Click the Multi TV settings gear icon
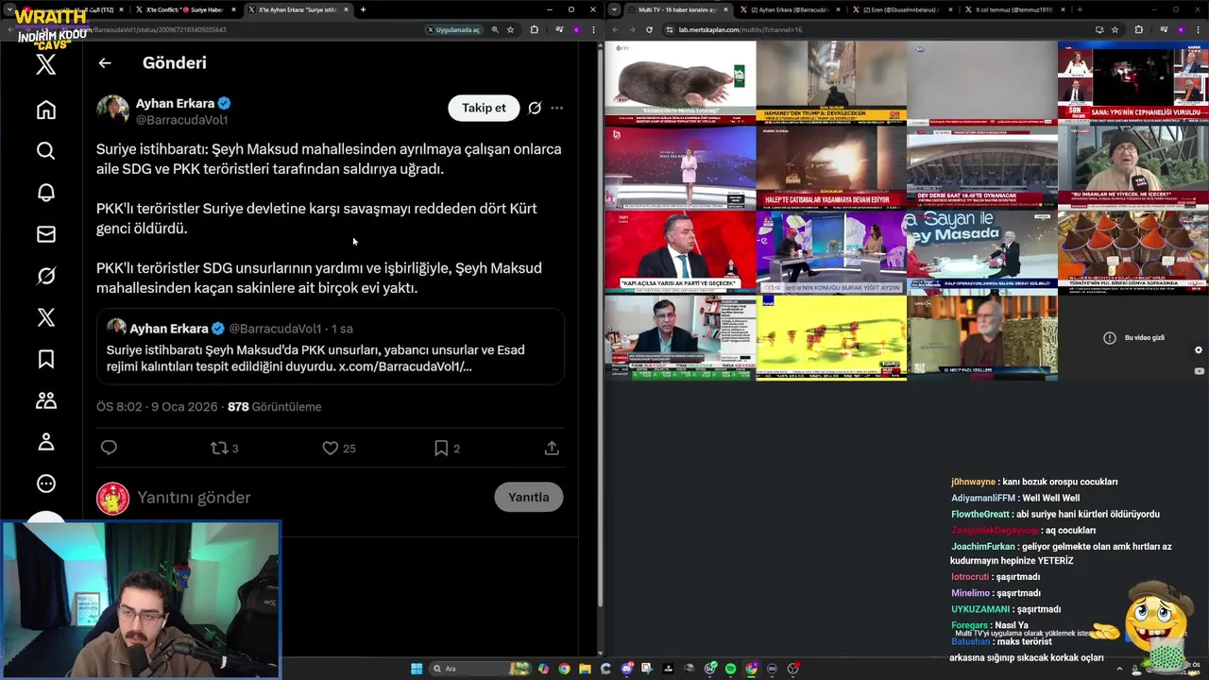The width and height of the screenshot is (1209, 680). (x=1199, y=350)
